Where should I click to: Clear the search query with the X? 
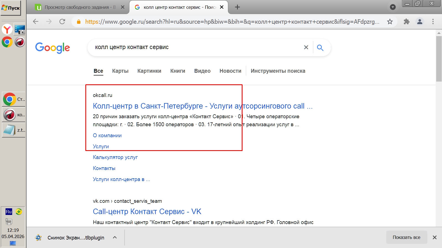click(x=306, y=47)
